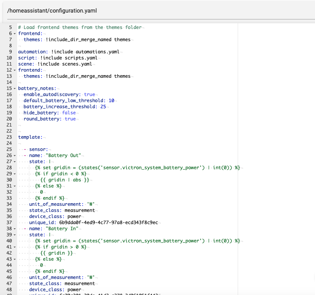Click 'state_class: measurement' on line 35

tap(62, 210)
